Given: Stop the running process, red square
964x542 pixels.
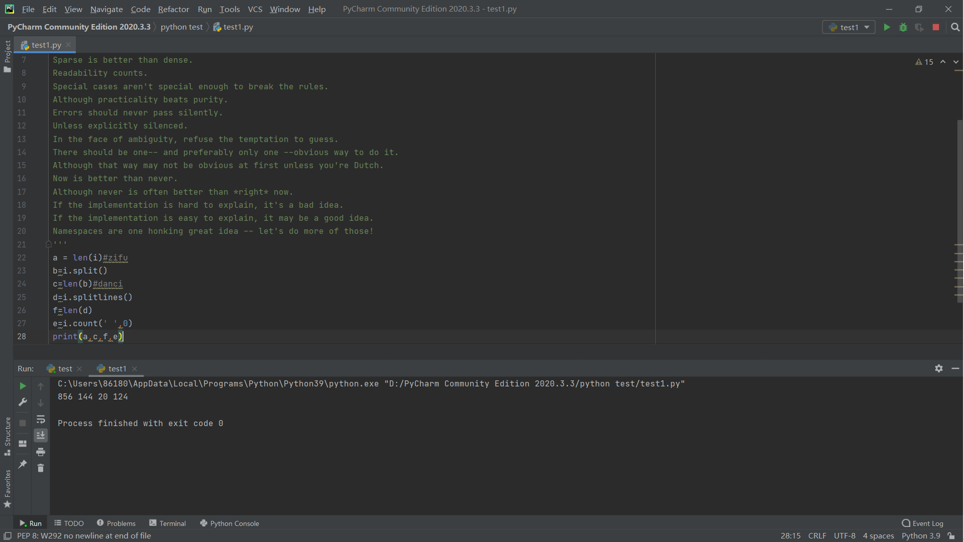Looking at the screenshot, I should (936, 27).
